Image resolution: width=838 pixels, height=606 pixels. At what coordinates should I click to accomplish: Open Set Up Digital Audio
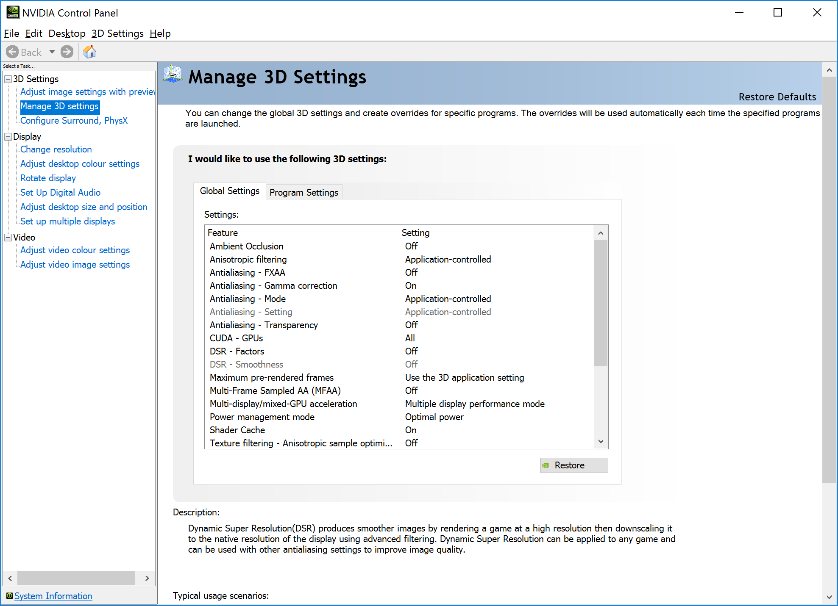60,193
